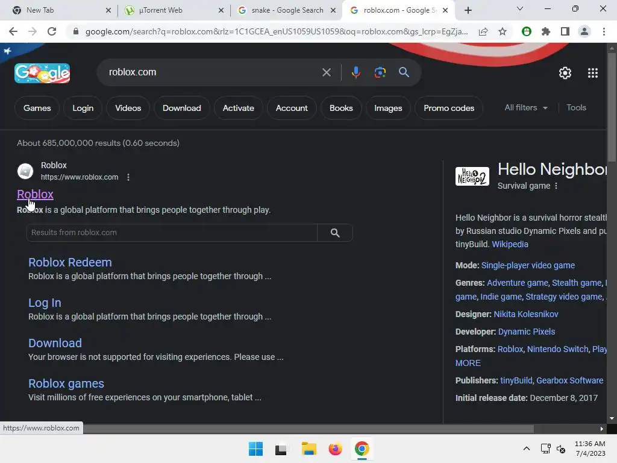The image size is (617, 463).
Task: Open the Google apps grid
Action: 593,73
